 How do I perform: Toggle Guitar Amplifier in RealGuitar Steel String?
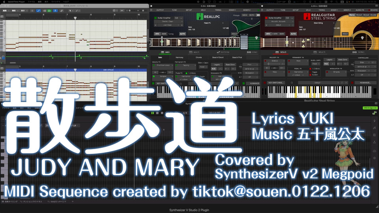tap(266, 18)
